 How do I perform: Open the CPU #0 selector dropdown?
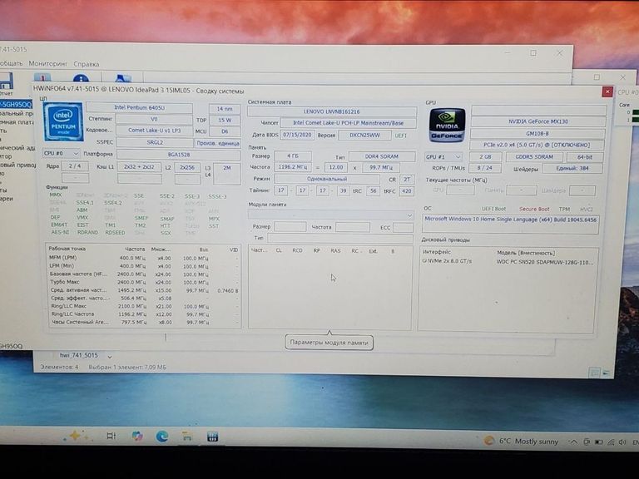coord(61,154)
